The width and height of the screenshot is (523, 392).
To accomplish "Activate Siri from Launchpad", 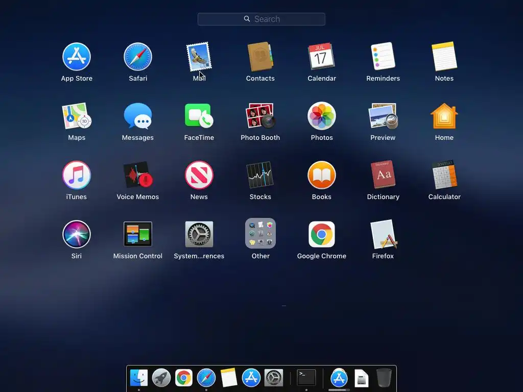I will [77, 234].
